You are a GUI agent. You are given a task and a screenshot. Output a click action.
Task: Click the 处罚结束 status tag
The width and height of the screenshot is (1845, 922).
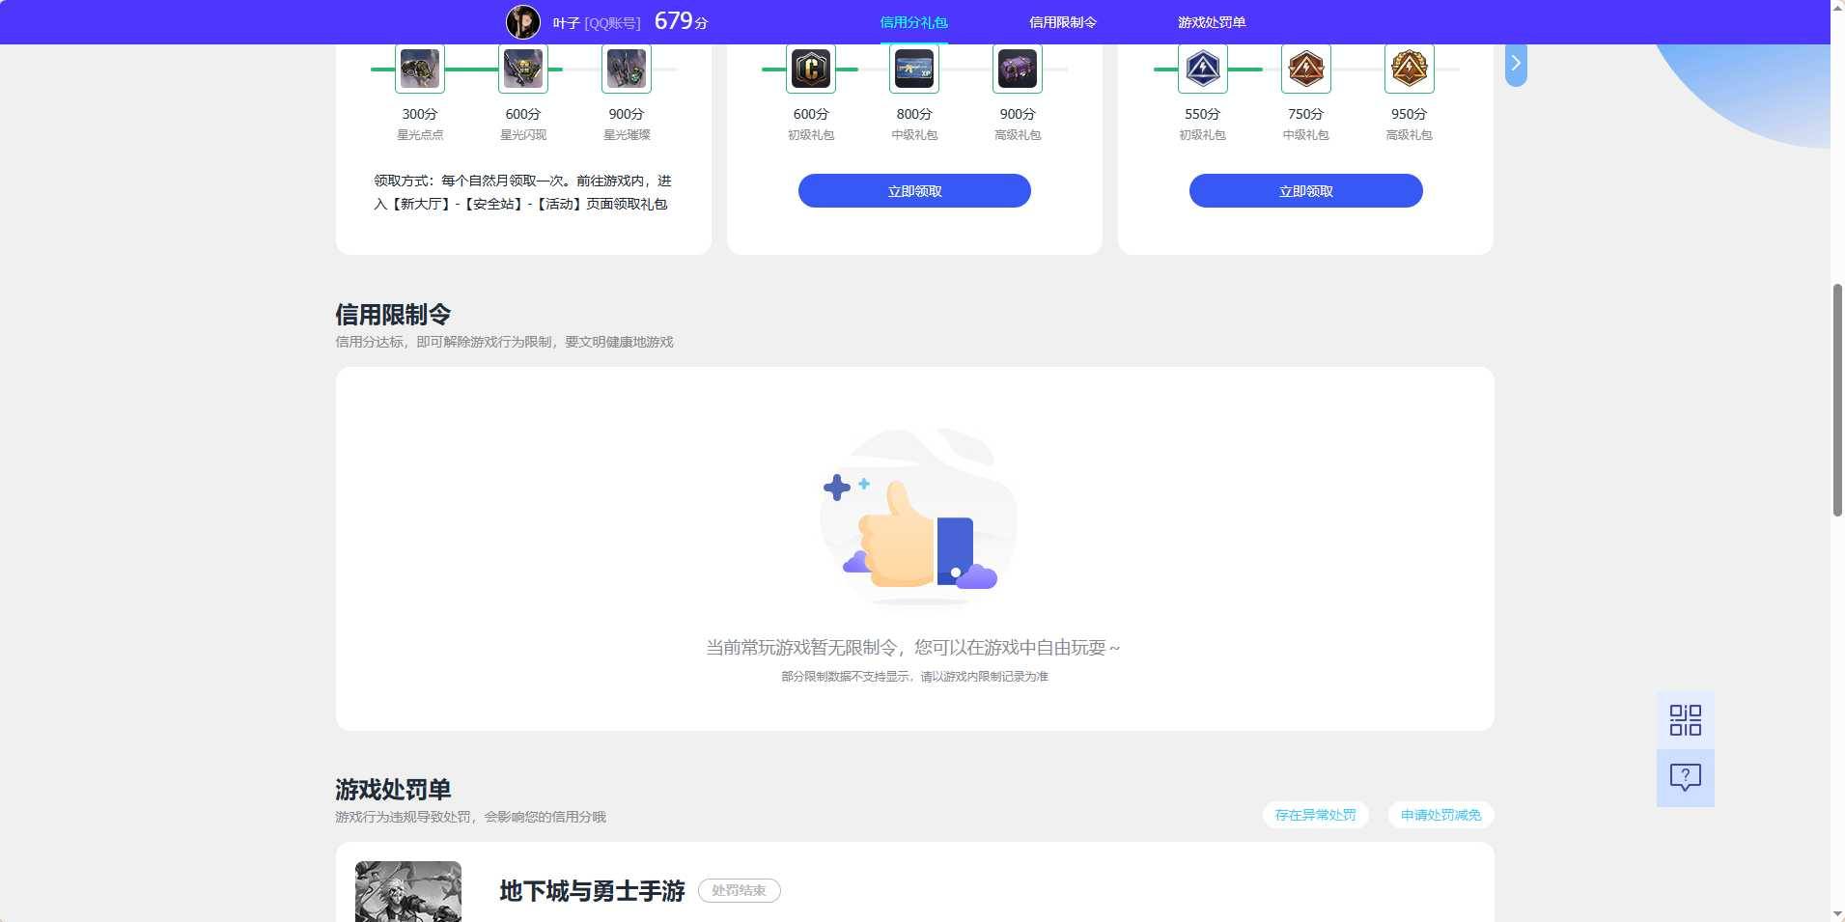(740, 890)
